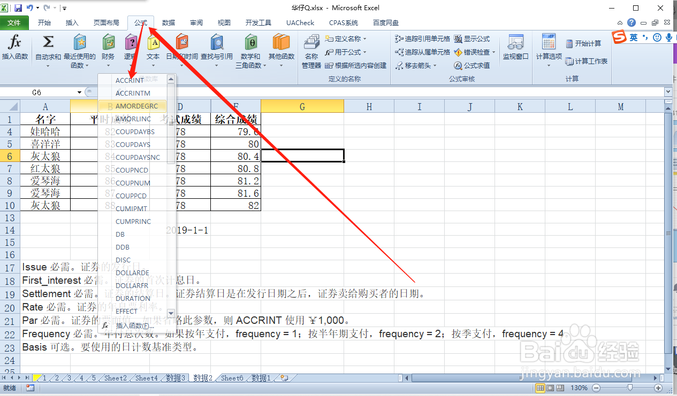Viewport: 677px width, 396px height.
Task: Switch to the 开始 (Home) ribbon tab
Action: pos(44,23)
